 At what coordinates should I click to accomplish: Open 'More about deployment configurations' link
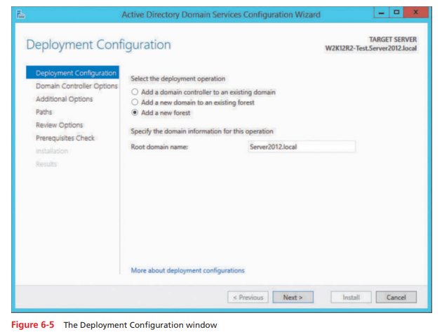188,270
